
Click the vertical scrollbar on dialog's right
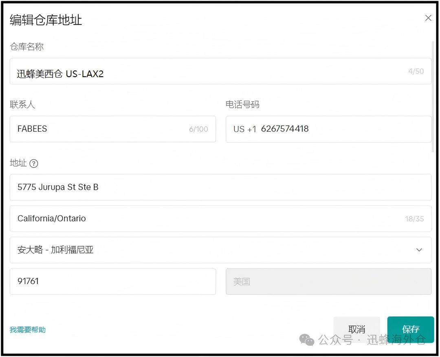point(433,96)
